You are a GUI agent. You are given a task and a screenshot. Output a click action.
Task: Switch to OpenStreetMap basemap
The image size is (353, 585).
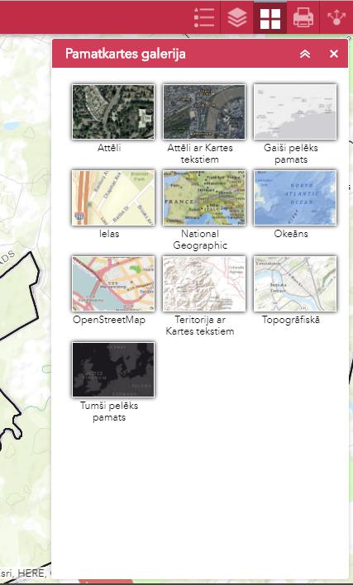click(x=113, y=283)
